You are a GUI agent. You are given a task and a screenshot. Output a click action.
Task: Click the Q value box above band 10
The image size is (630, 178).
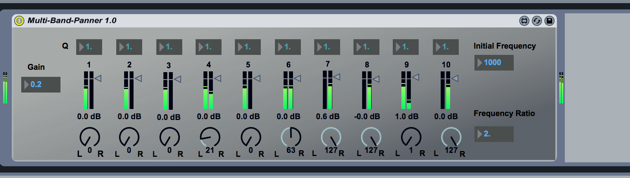446,47
